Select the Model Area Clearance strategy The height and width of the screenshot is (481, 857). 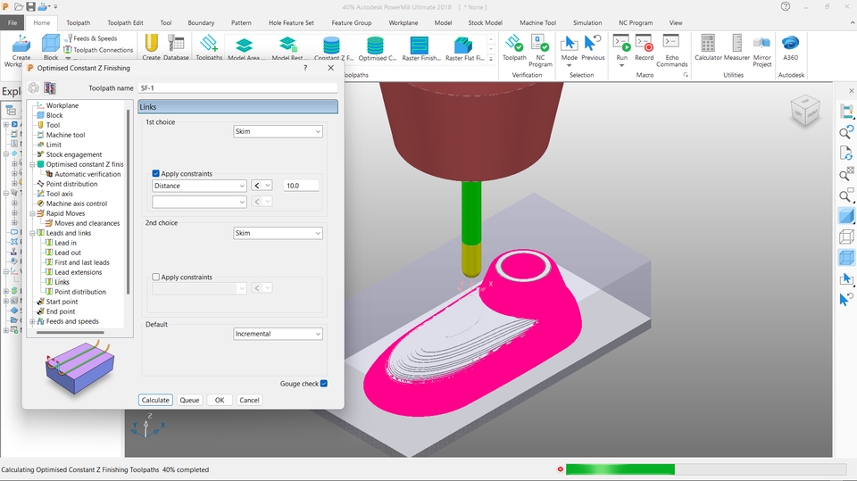pyautogui.click(x=245, y=48)
